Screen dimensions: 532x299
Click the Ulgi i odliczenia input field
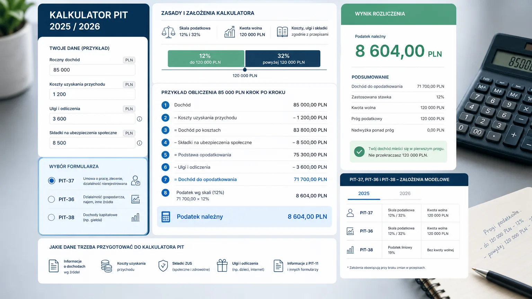[x=92, y=119]
